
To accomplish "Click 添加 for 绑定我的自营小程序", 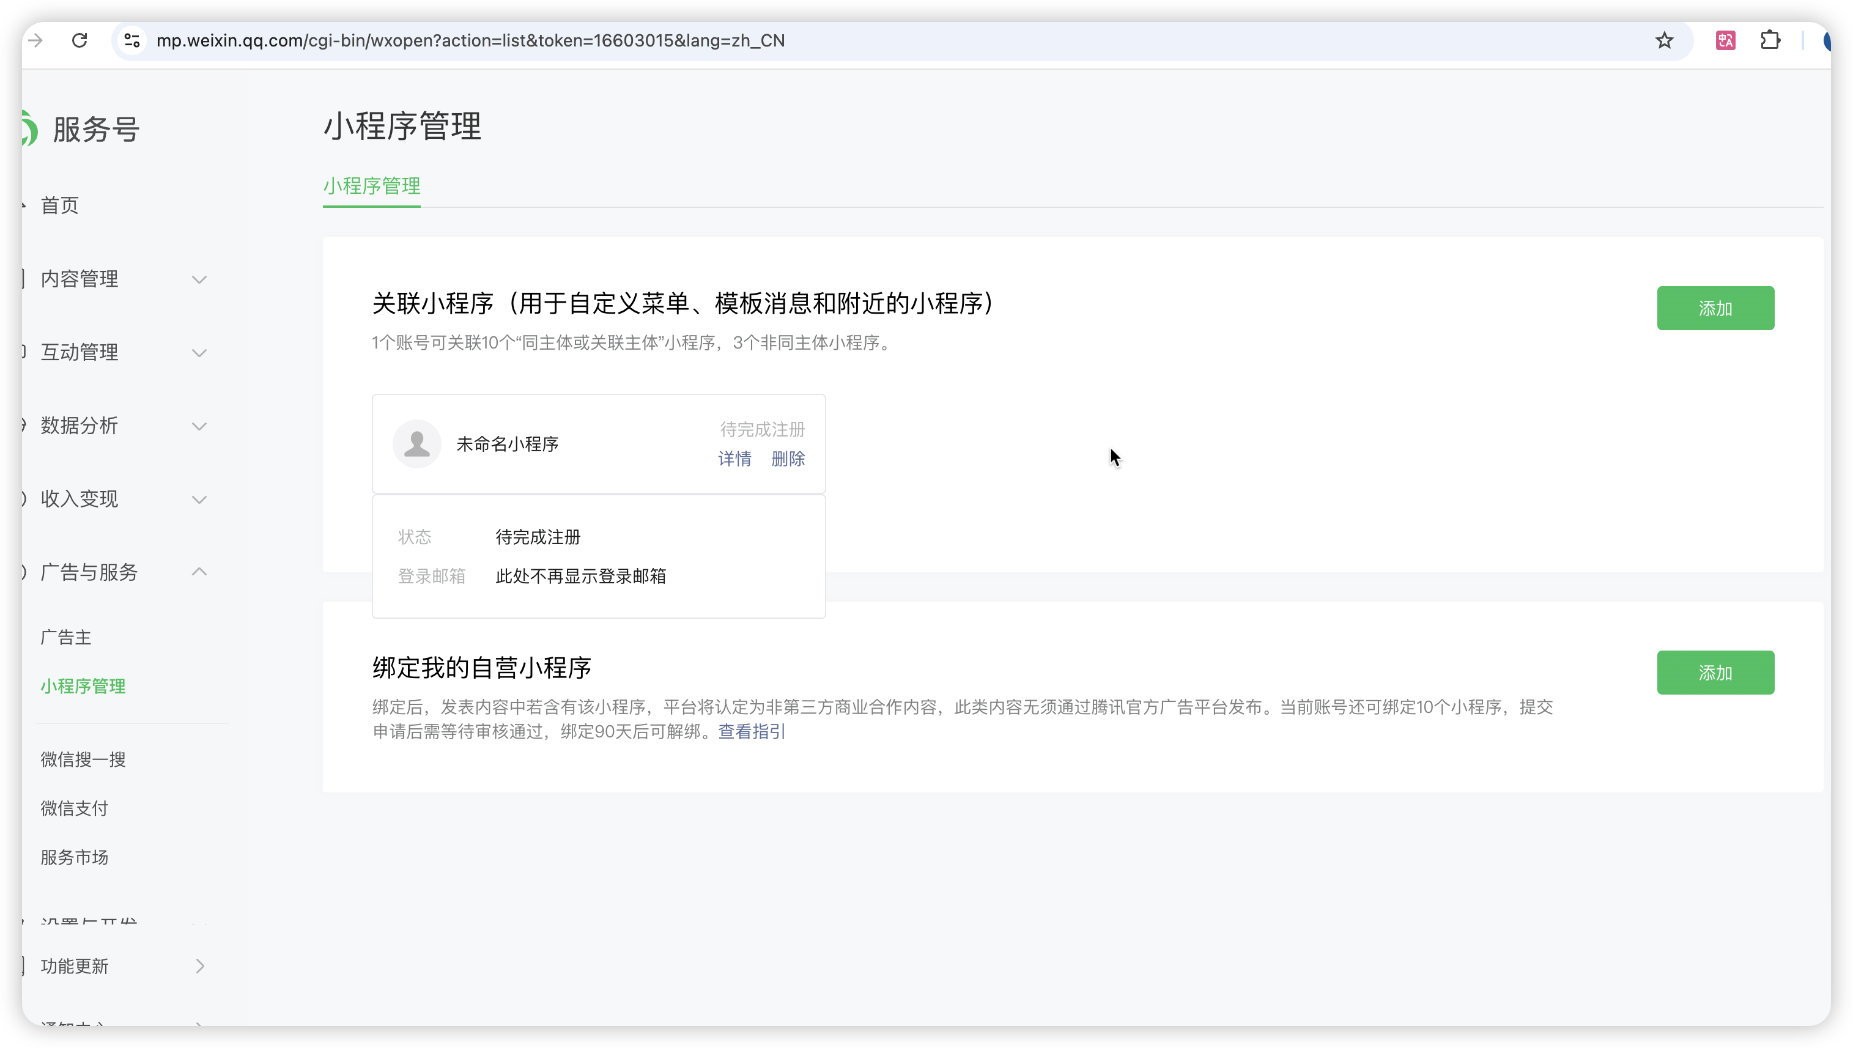I will pos(1715,673).
